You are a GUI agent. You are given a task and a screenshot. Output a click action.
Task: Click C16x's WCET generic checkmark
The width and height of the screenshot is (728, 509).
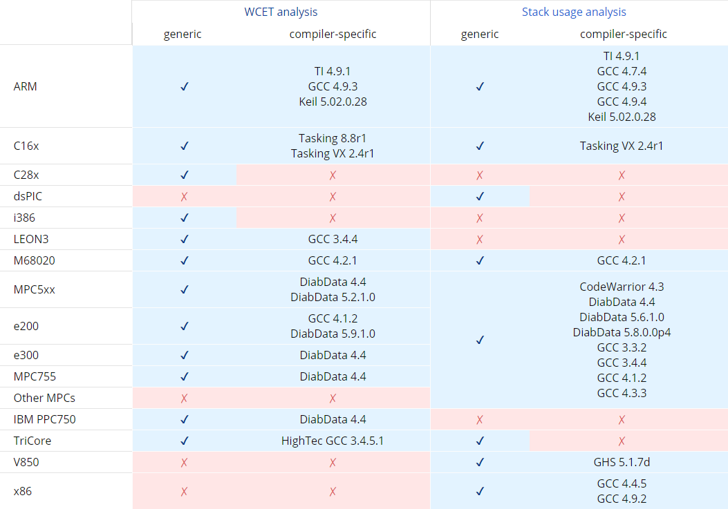click(185, 146)
